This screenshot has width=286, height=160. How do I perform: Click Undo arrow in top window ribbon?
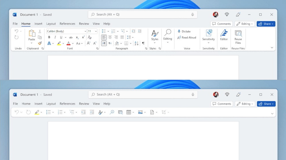click(16, 31)
